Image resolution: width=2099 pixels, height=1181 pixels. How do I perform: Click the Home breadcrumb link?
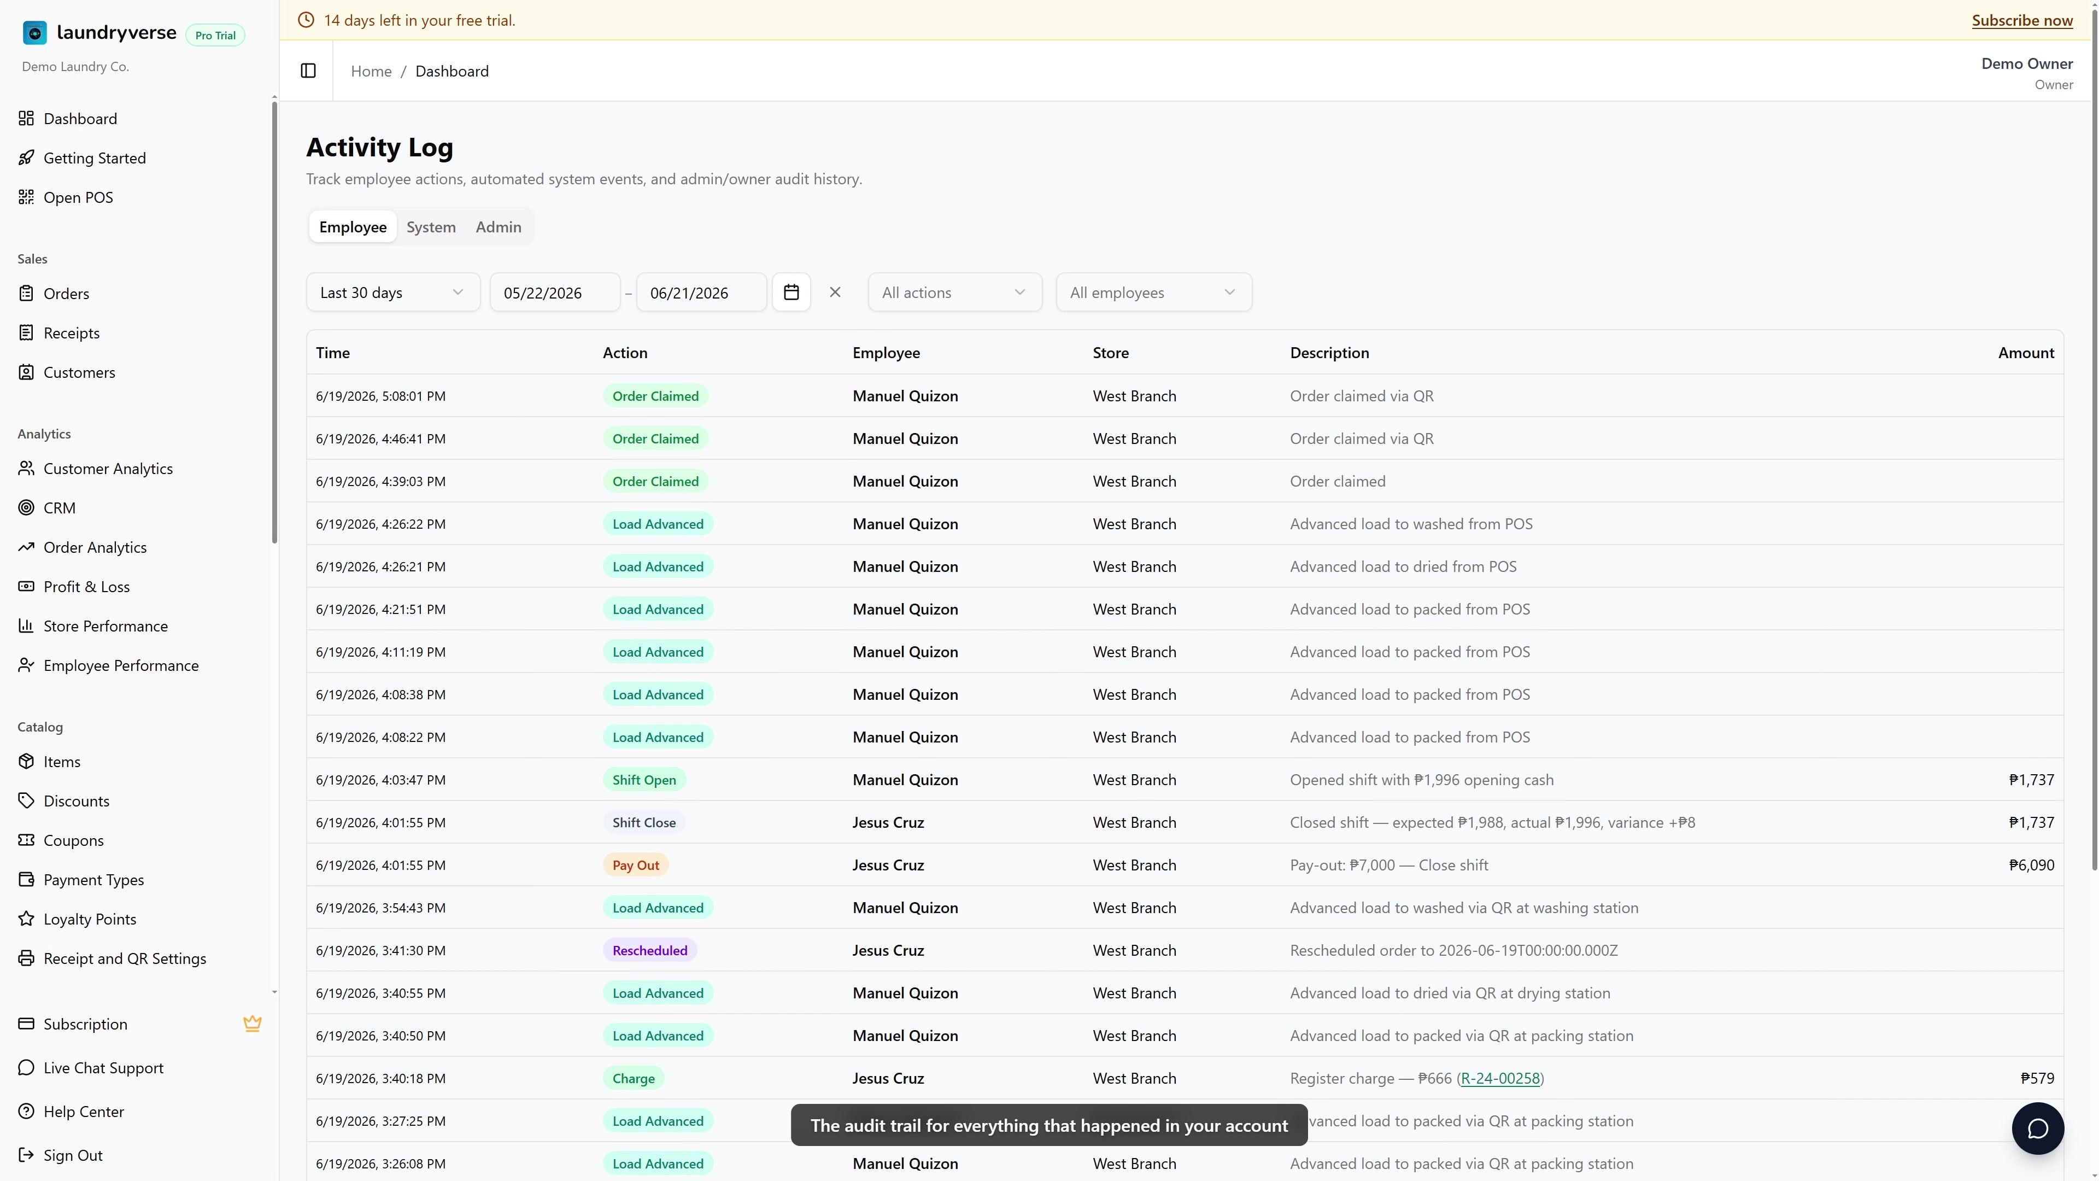tap(371, 71)
